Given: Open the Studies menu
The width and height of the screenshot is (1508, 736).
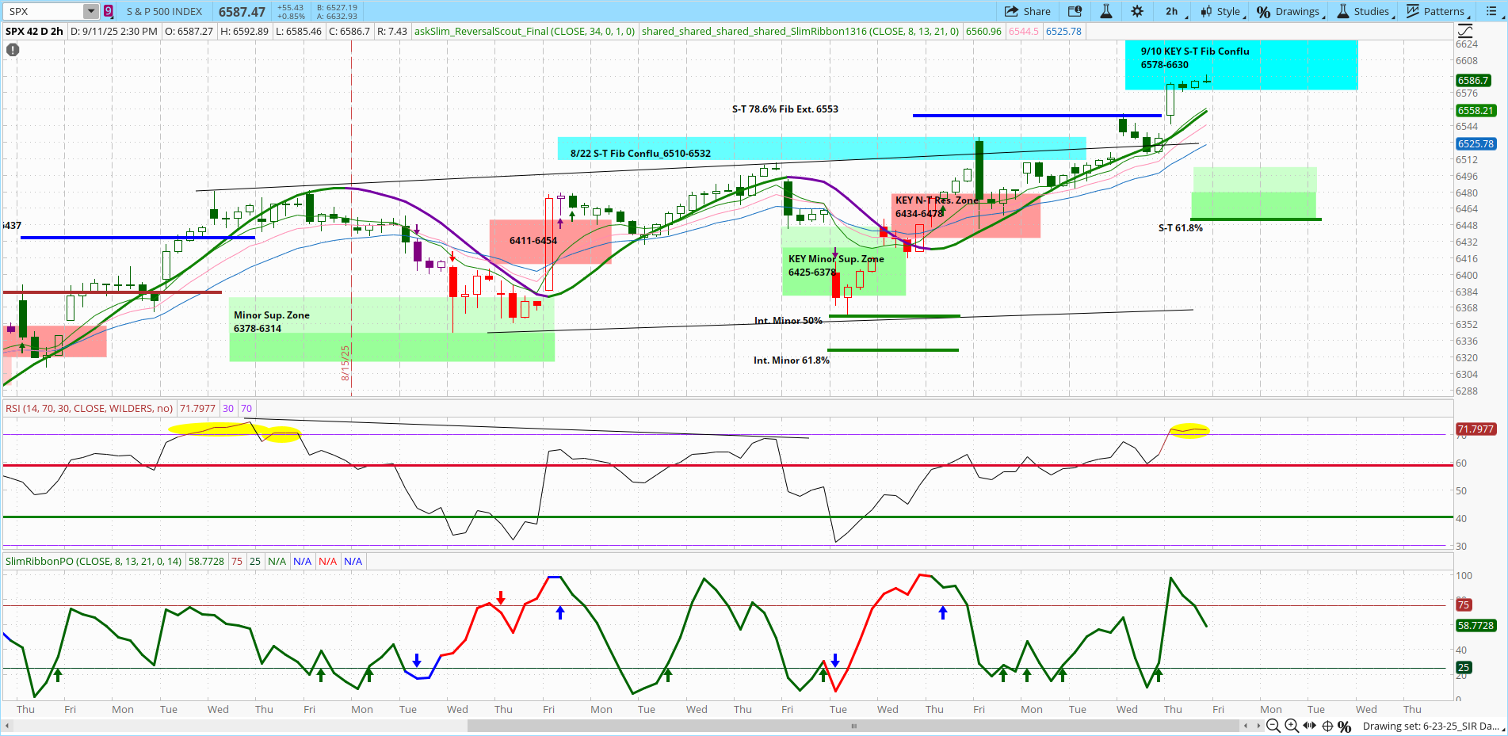Looking at the screenshot, I should tap(1365, 11).
